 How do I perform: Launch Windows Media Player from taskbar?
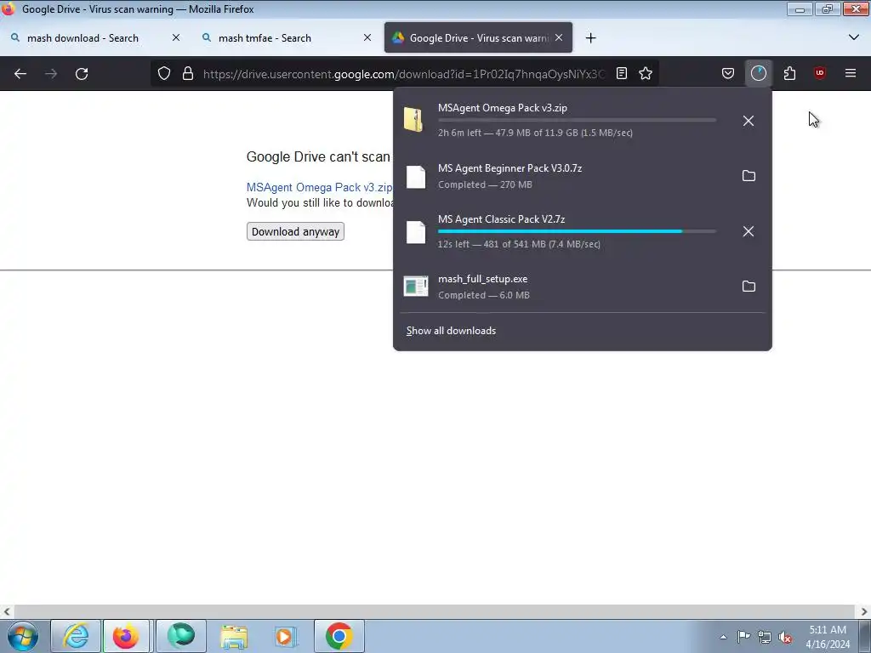pyautogui.click(x=286, y=636)
